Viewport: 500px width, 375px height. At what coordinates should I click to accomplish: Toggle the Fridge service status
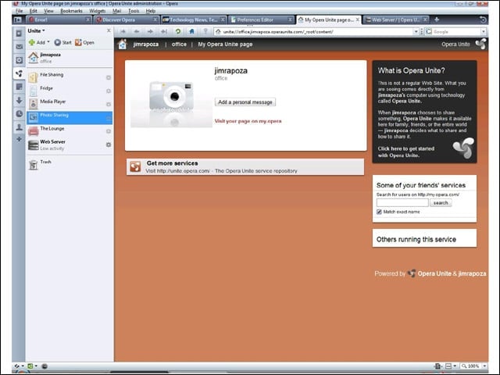[109, 91]
